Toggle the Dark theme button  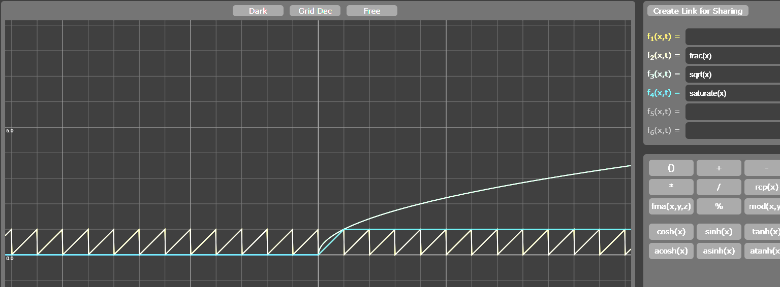[258, 11]
